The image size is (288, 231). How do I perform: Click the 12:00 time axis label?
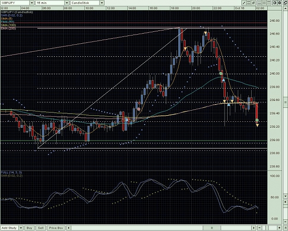(x=111, y=8)
